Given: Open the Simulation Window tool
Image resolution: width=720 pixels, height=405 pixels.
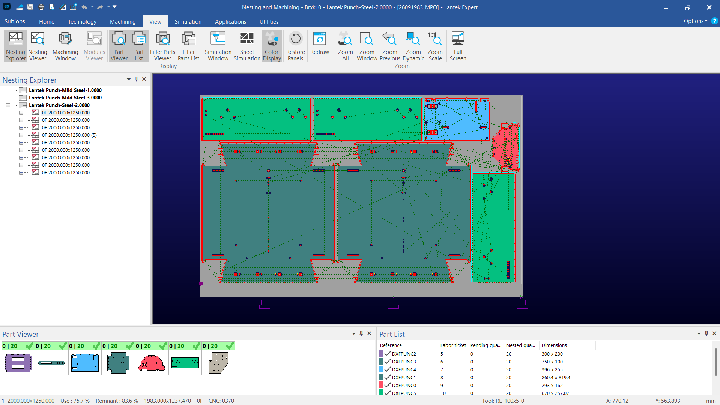Looking at the screenshot, I should pos(218,46).
